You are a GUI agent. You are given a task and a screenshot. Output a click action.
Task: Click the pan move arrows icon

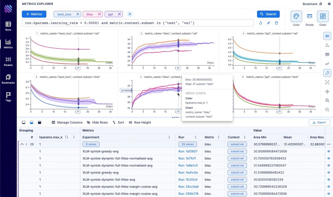327,91
